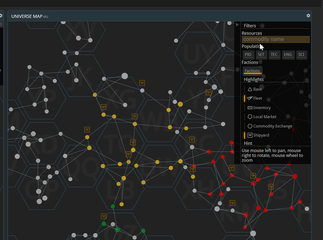Screen dimensions: 323x240
Task: Select the largest white star in XG sector
Action: pos(125,76)
